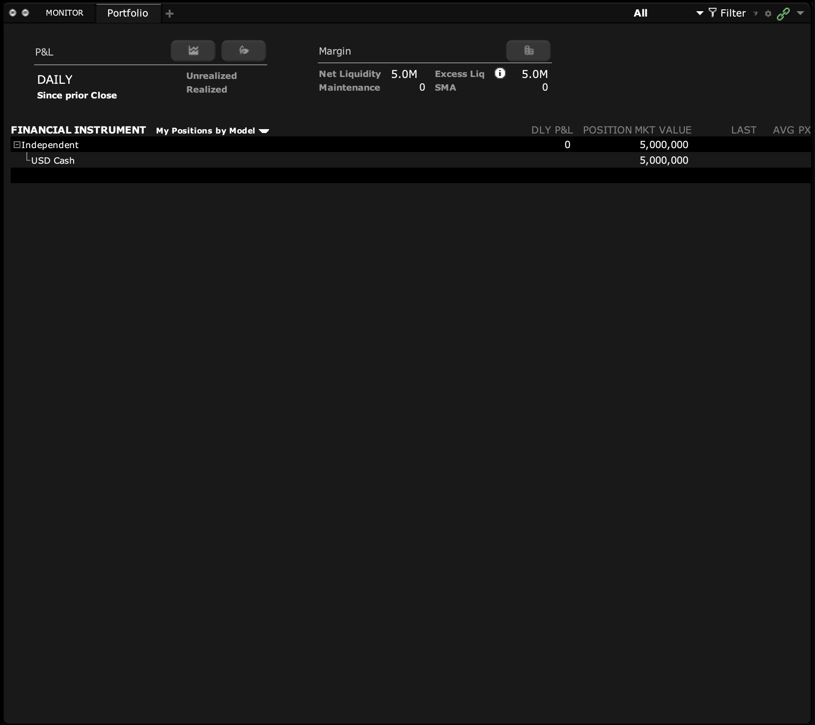Click the Since prior Close label

77,95
